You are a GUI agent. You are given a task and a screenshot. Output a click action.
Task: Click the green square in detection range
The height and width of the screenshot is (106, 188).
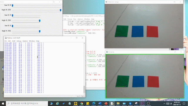[x=122, y=31]
